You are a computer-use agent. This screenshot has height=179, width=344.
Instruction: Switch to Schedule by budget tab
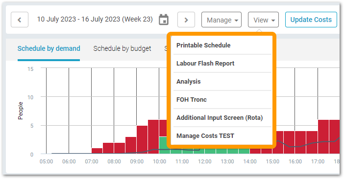tap(122, 48)
